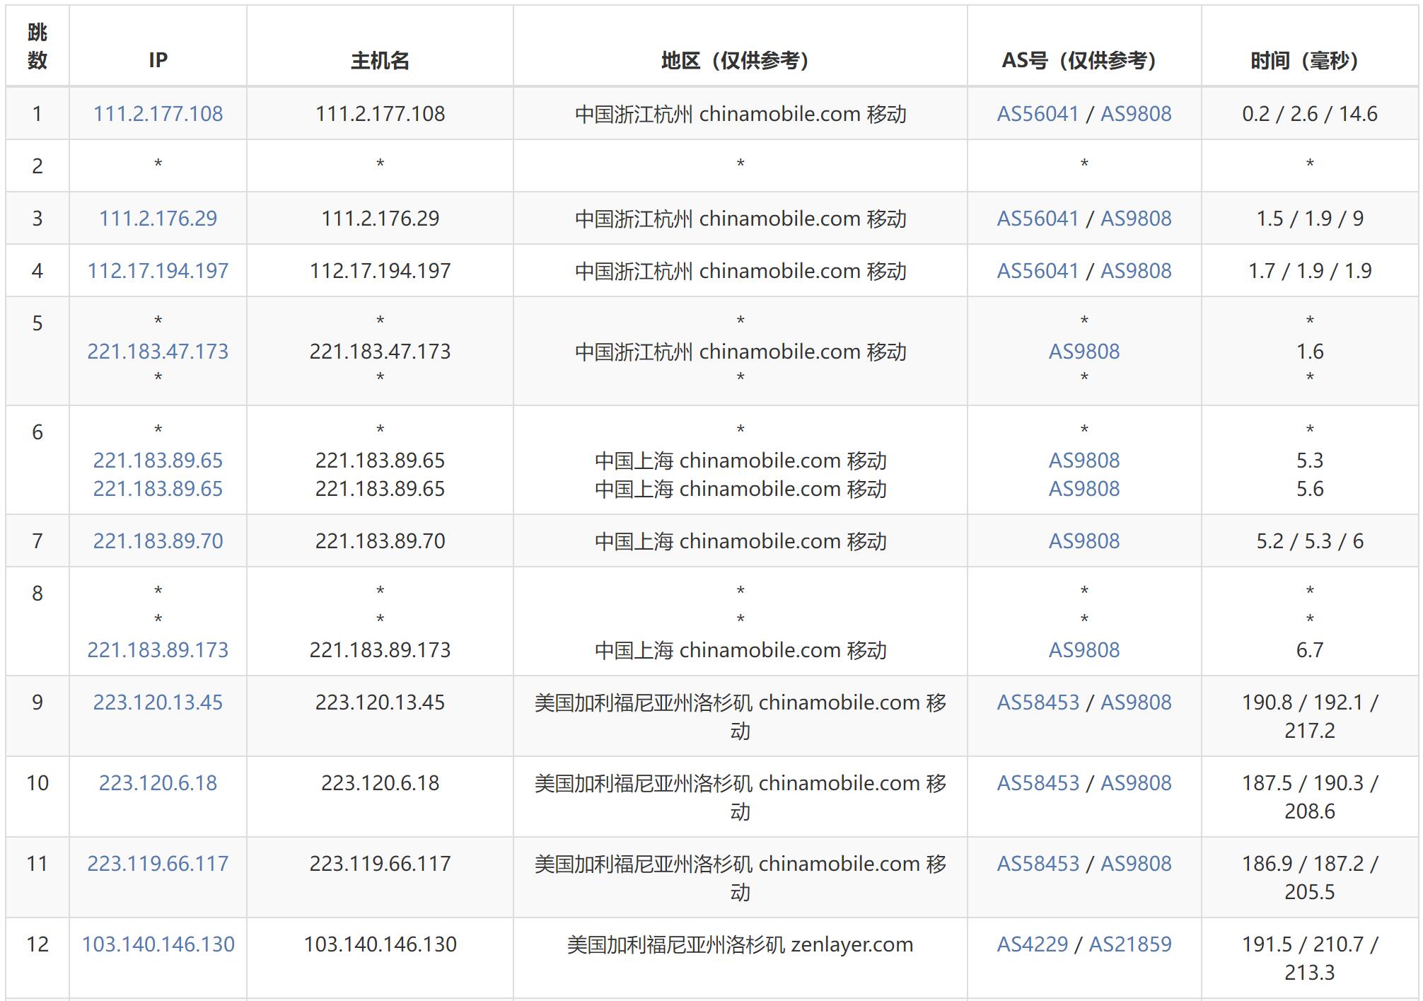Open the AS21859 link in hop 12

(1130, 944)
